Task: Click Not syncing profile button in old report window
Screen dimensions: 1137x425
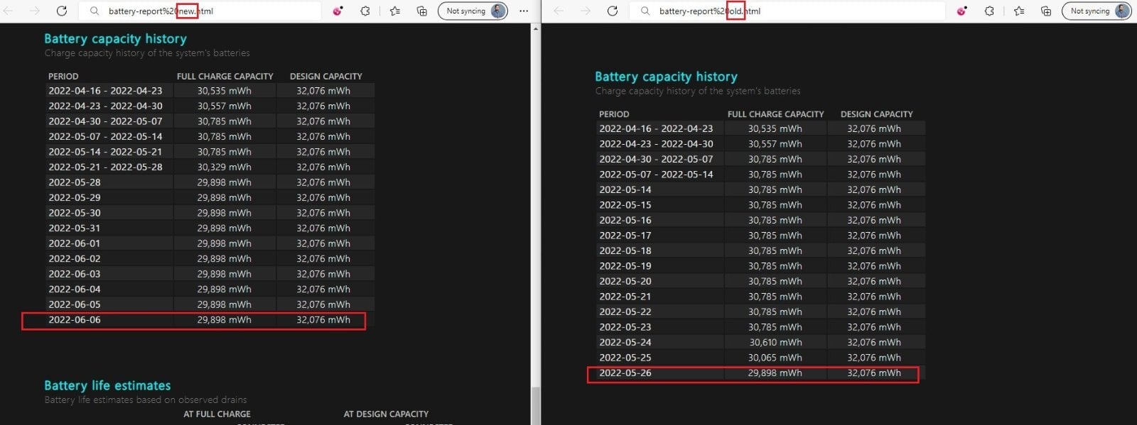Action: [1096, 11]
